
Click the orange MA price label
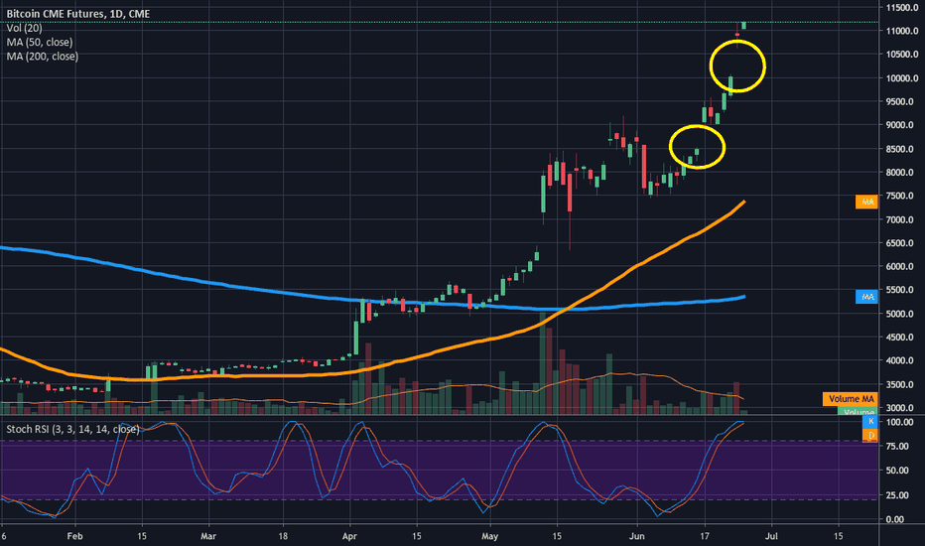[x=866, y=202]
